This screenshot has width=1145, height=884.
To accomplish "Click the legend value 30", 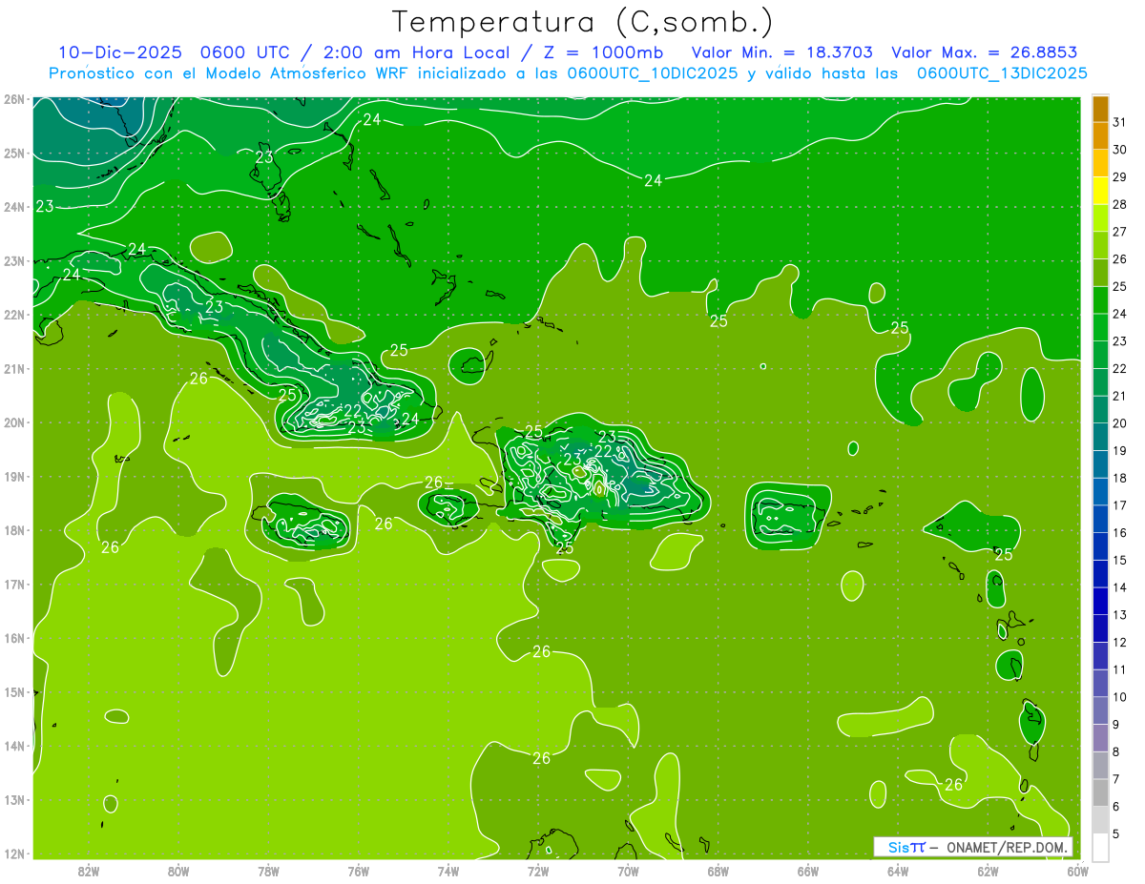I will pyautogui.click(x=1119, y=150).
